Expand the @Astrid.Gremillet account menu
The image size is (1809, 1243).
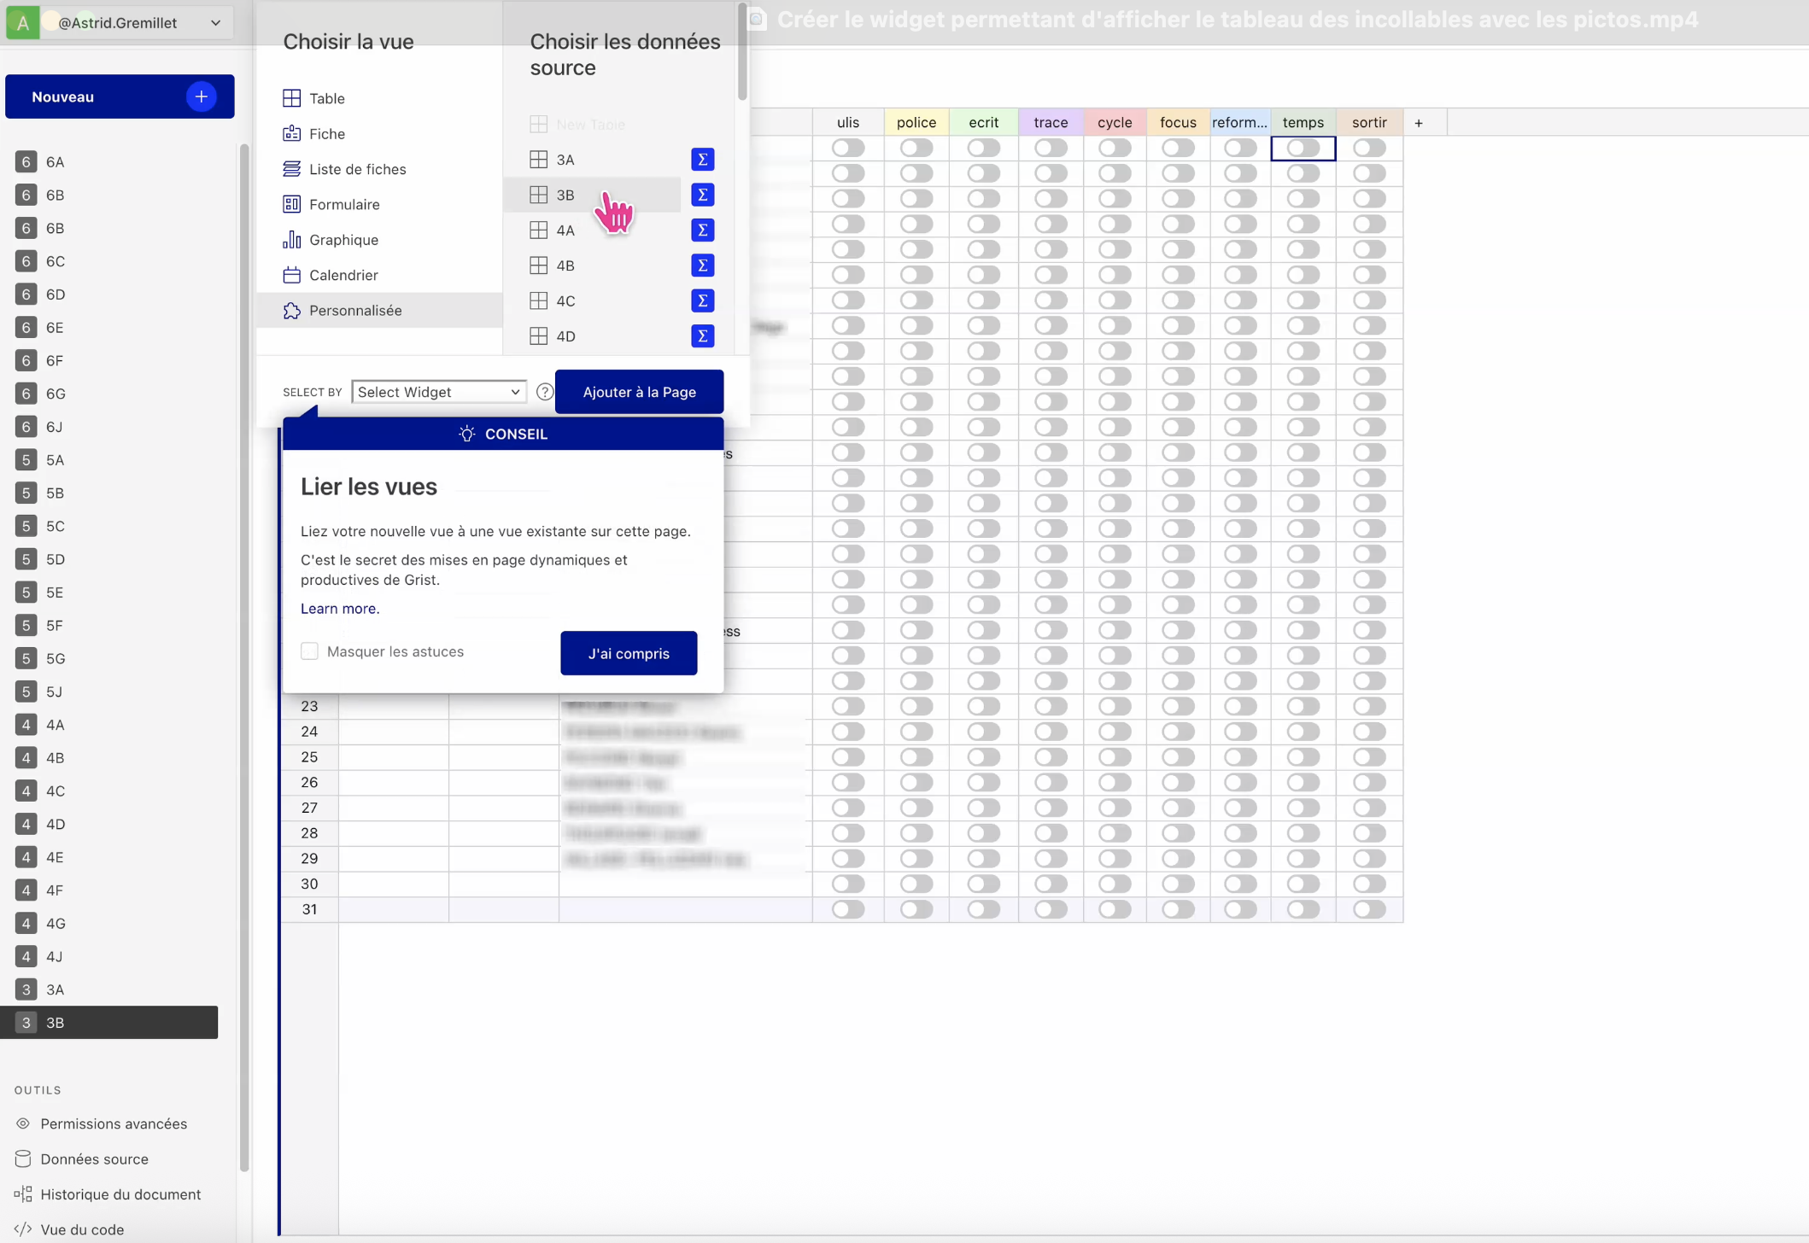[x=215, y=23]
